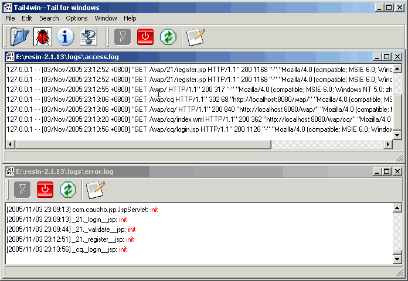Maximize the access.log child window
Screen dimensions: 408x281
[387, 57]
